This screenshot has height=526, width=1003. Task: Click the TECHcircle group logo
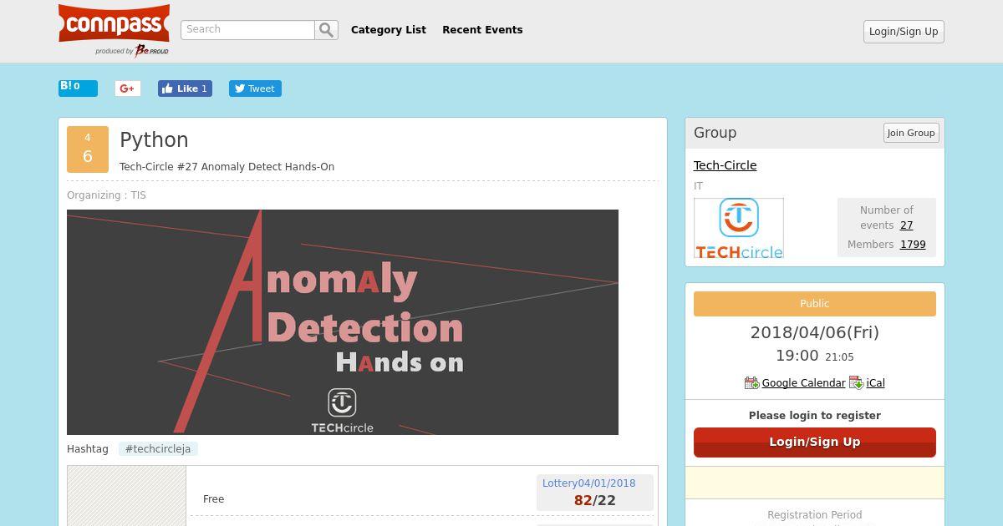tap(739, 228)
